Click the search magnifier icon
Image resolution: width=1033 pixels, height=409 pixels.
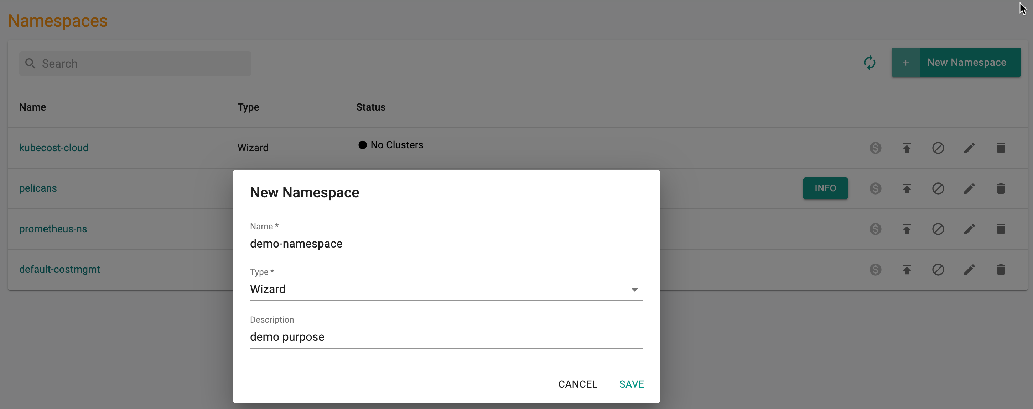(30, 63)
